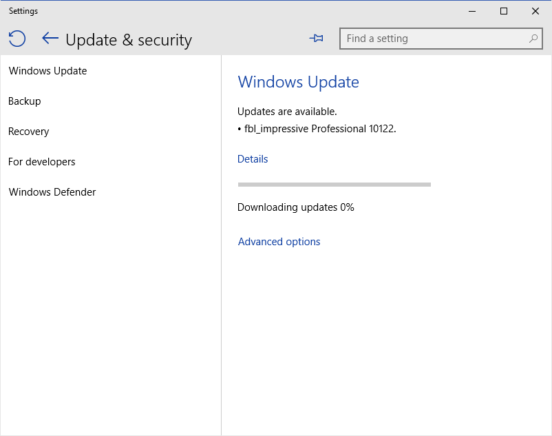The image size is (552, 436).
Task: Click inside the Find a setting box
Action: 434,39
